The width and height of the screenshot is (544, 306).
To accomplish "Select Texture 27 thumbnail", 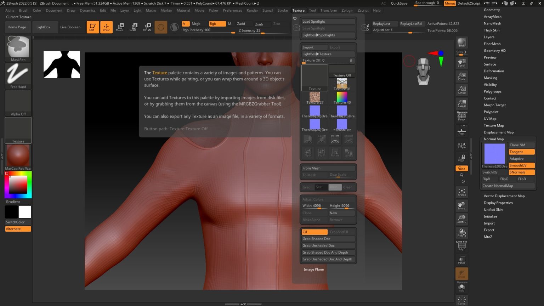I will pyautogui.click(x=314, y=98).
